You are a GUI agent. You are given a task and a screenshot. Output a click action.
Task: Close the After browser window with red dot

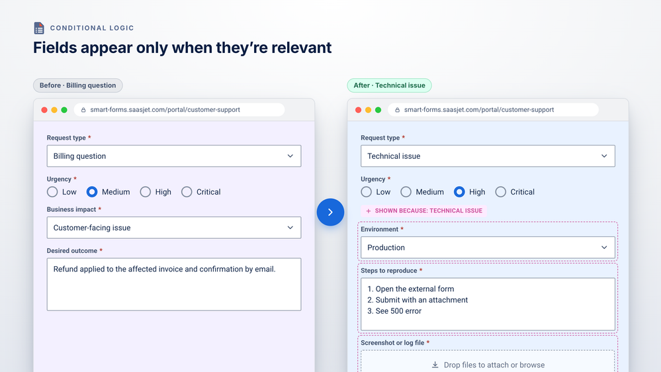click(359, 110)
